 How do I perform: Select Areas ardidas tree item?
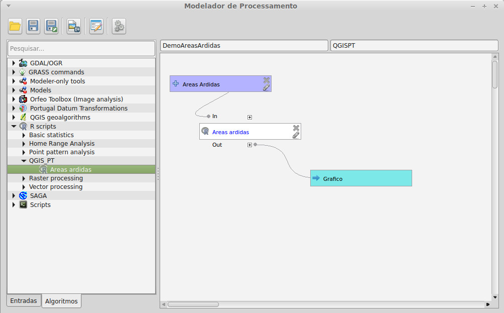[81, 169]
